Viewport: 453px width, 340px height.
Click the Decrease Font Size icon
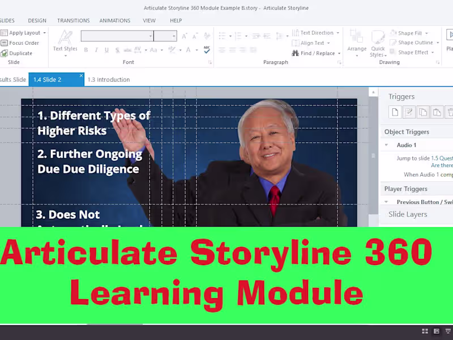pyautogui.click(x=195, y=36)
